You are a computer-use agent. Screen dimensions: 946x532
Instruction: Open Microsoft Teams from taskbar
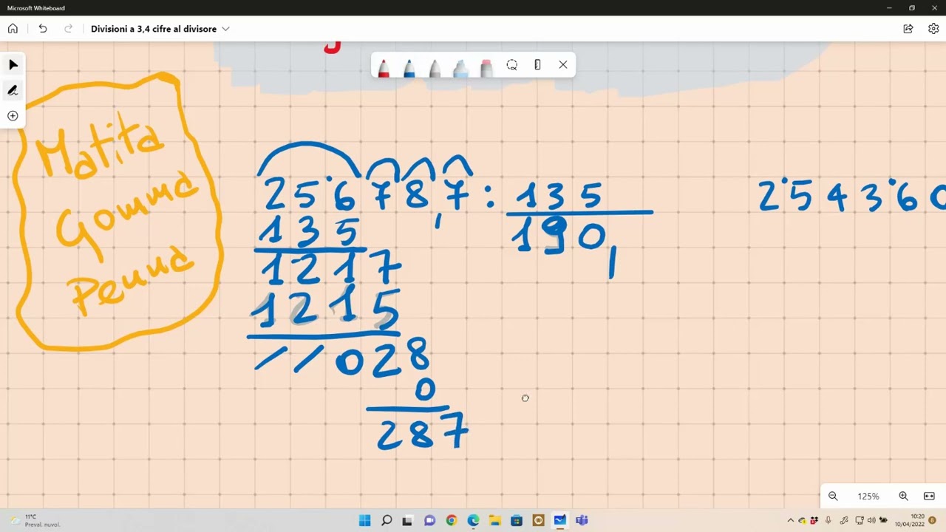(x=582, y=520)
